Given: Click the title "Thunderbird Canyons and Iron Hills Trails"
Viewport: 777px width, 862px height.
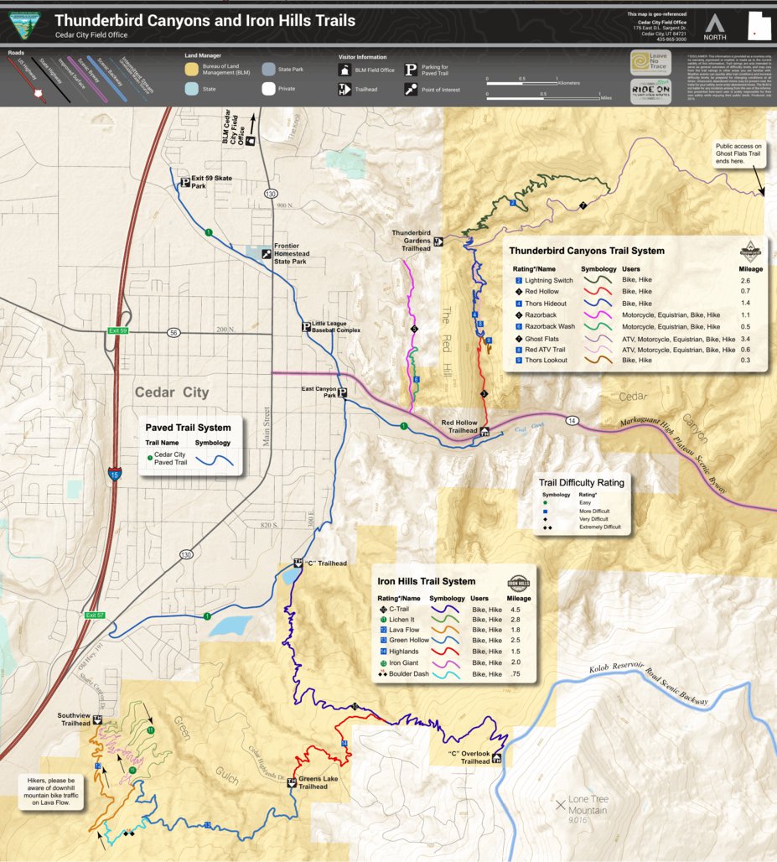Looking at the screenshot, I should (205, 21).
